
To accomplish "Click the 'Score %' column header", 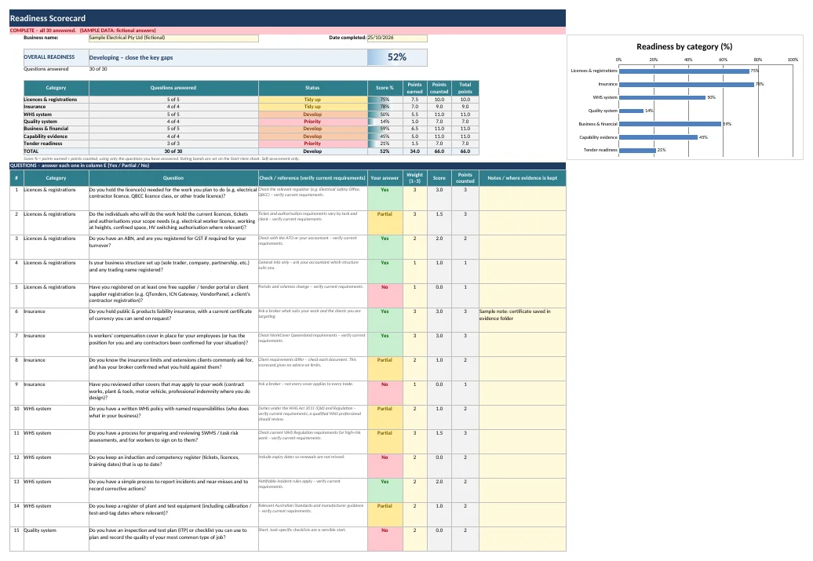I will click(385, 88).
